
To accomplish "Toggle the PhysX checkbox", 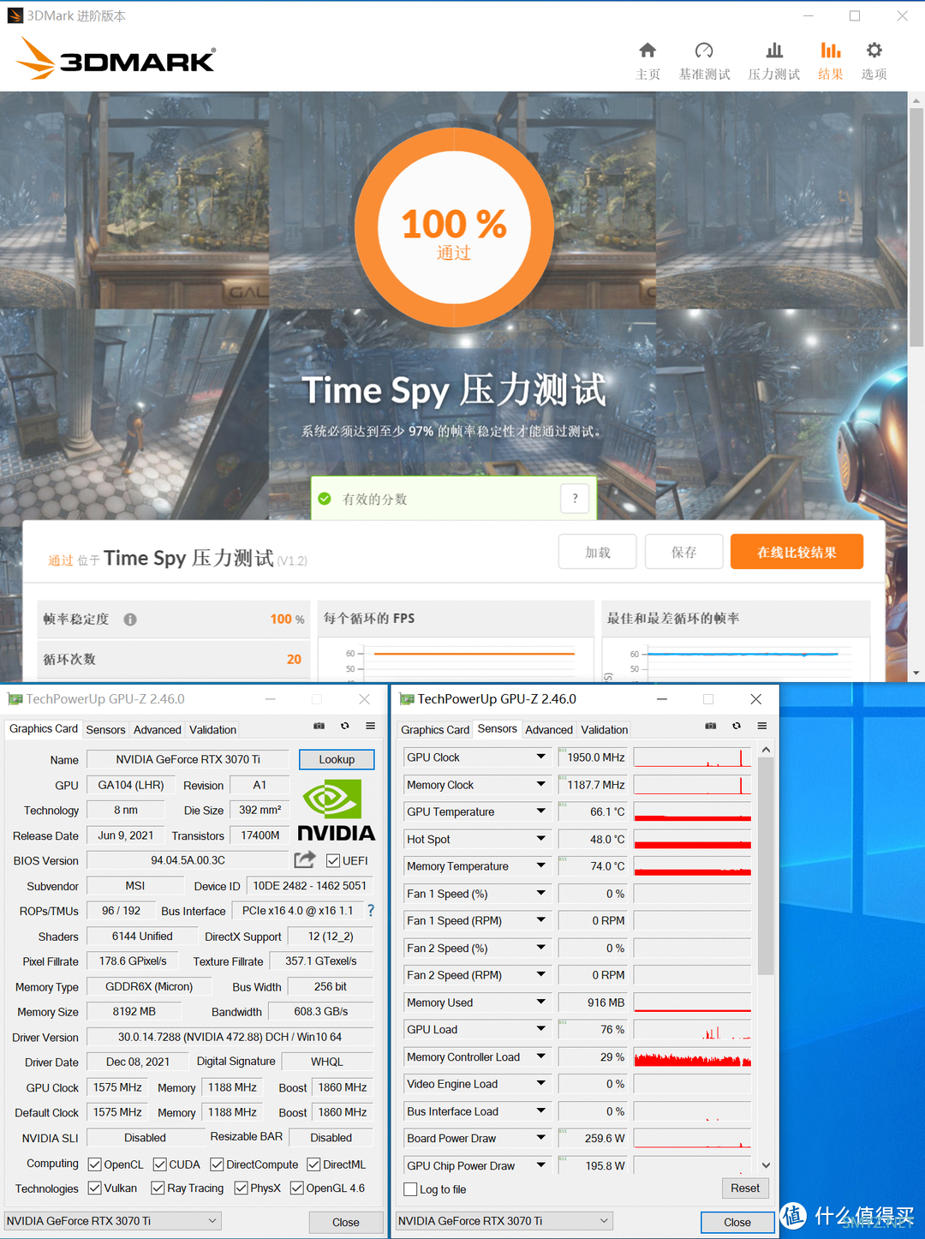I will coord(241,1188).
